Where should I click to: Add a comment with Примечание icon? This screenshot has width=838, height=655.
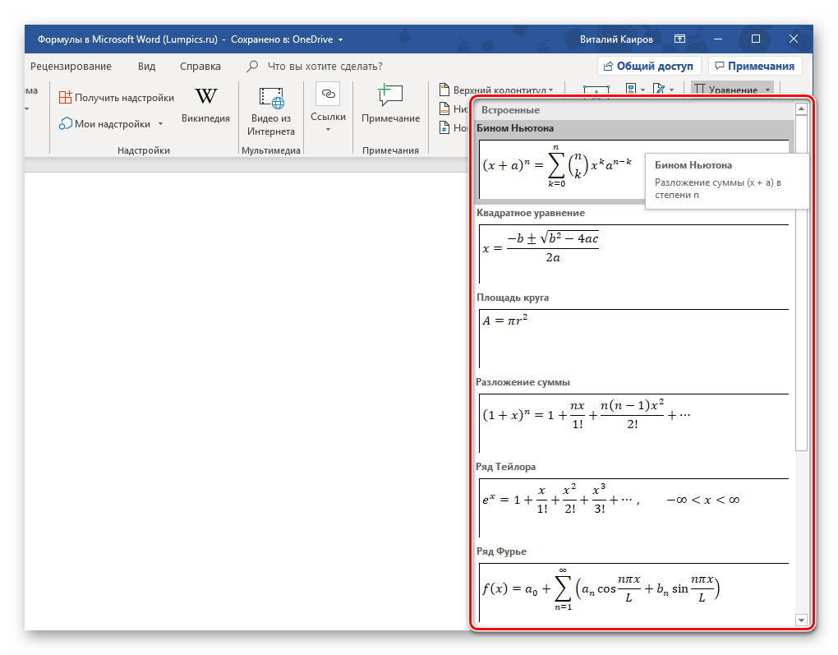pyautogui.click(x=391, y=104)
